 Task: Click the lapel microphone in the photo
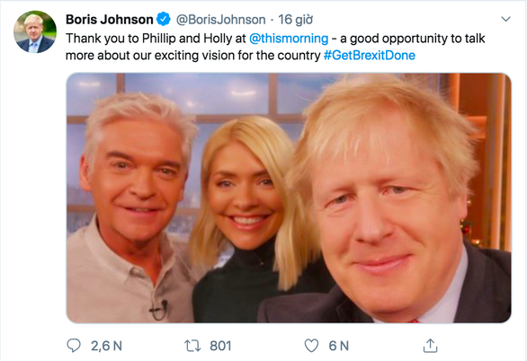coord(159,309)
